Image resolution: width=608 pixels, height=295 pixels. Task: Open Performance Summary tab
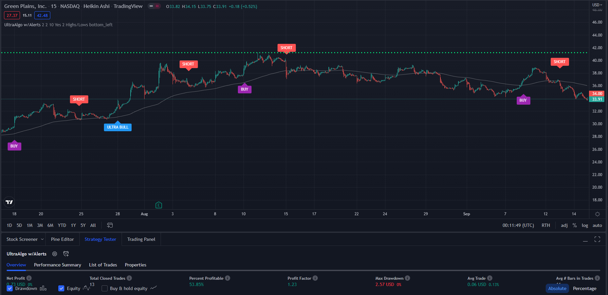[57, 265]
